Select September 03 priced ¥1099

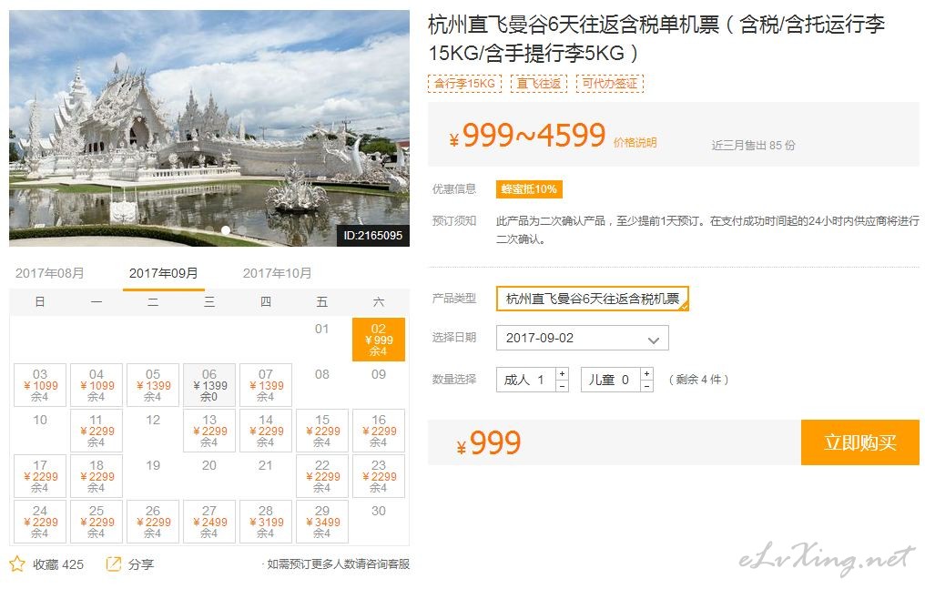click(x=40, y=385)
